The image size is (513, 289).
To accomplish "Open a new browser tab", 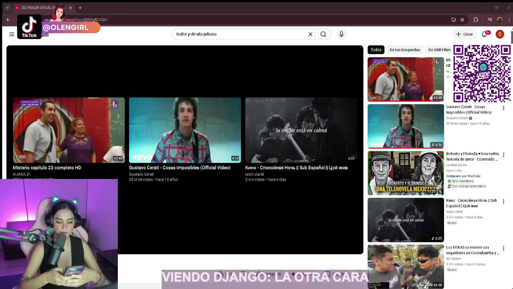I will [80, 8].
